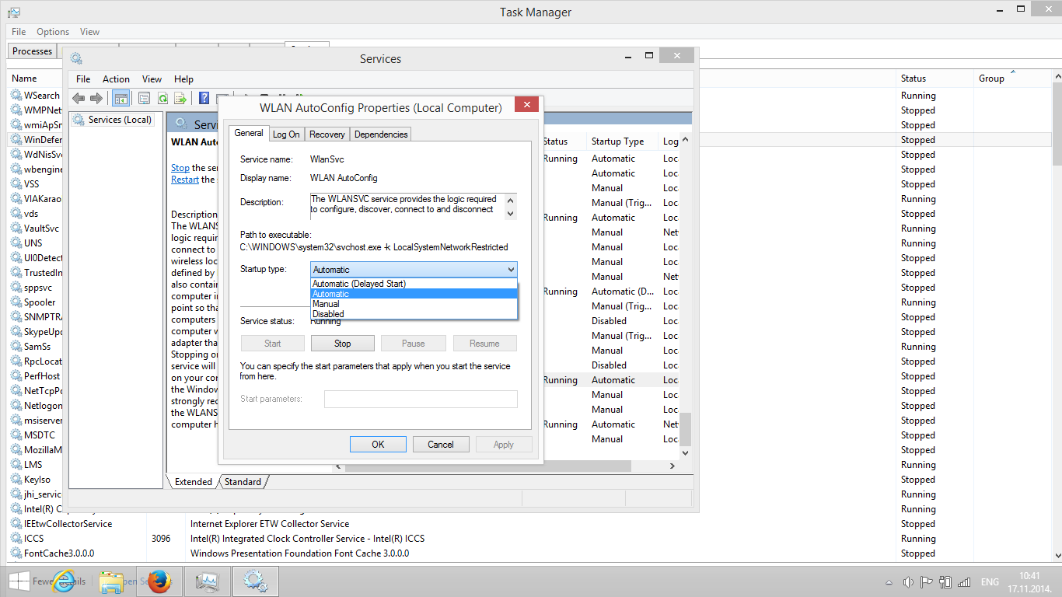The image size is (1062, 597).
Task: Select FontCache3.0.0.0 service name
Action: [x=59, y=553]
